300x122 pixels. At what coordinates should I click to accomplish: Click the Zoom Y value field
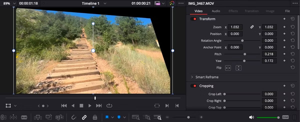click(x=269, y=27)
